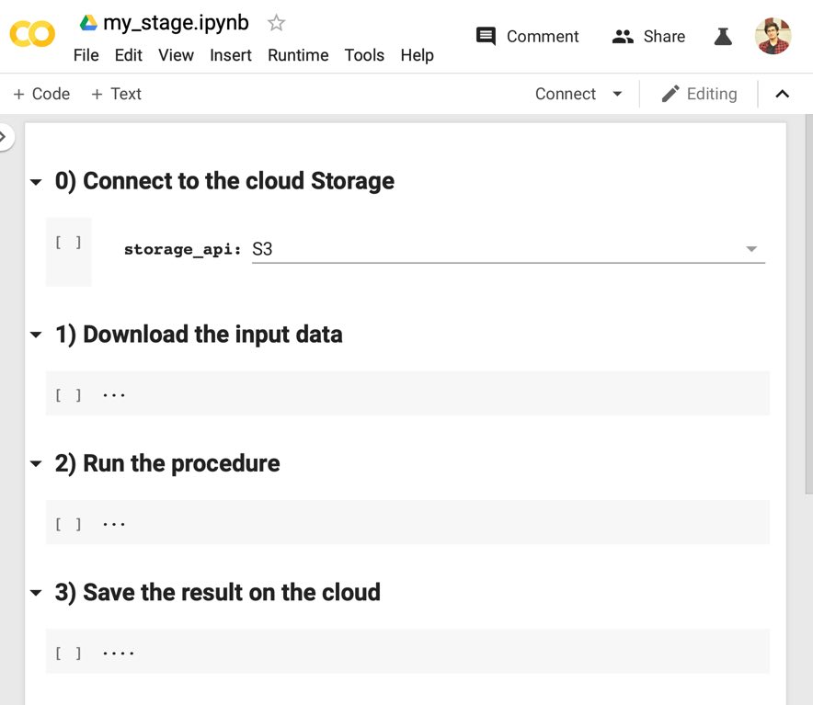Click the Colab logo icon

[x=32, y=35]
